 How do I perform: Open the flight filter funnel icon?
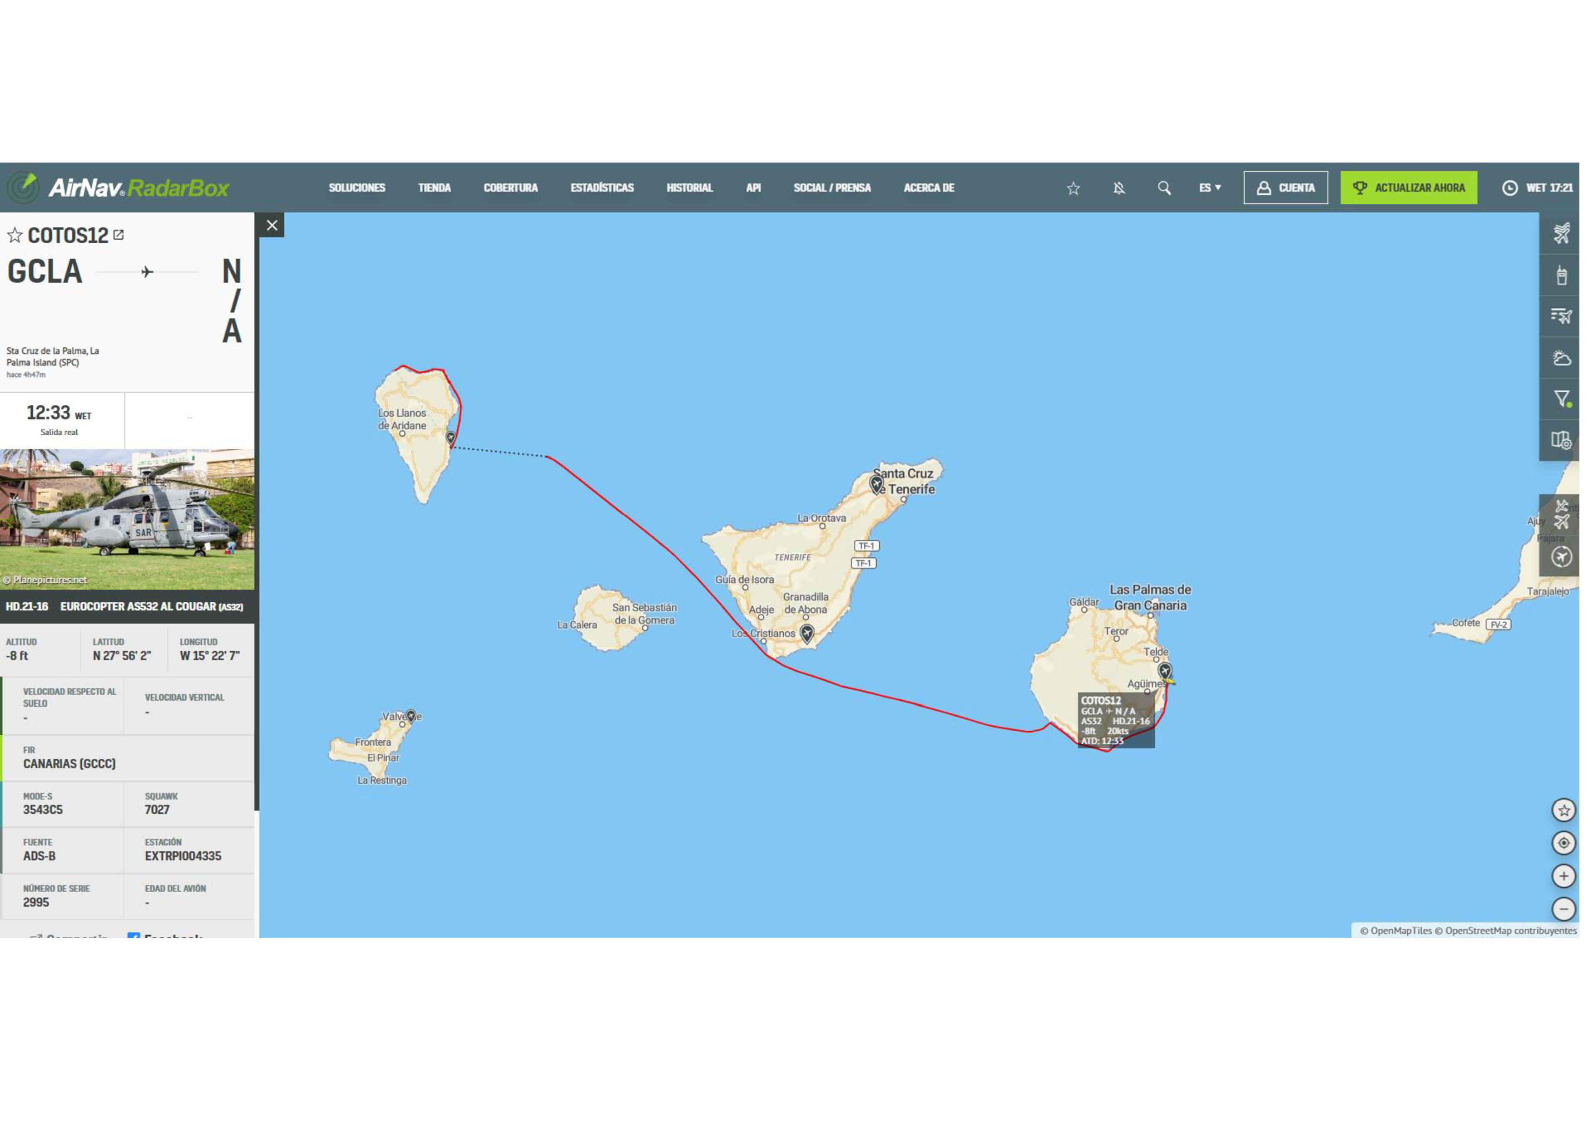pos(1561,398)
